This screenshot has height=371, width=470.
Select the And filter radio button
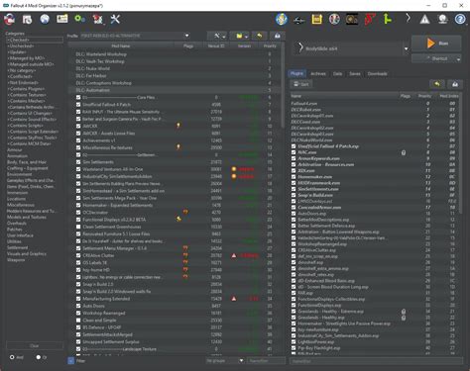coord(12,357)
